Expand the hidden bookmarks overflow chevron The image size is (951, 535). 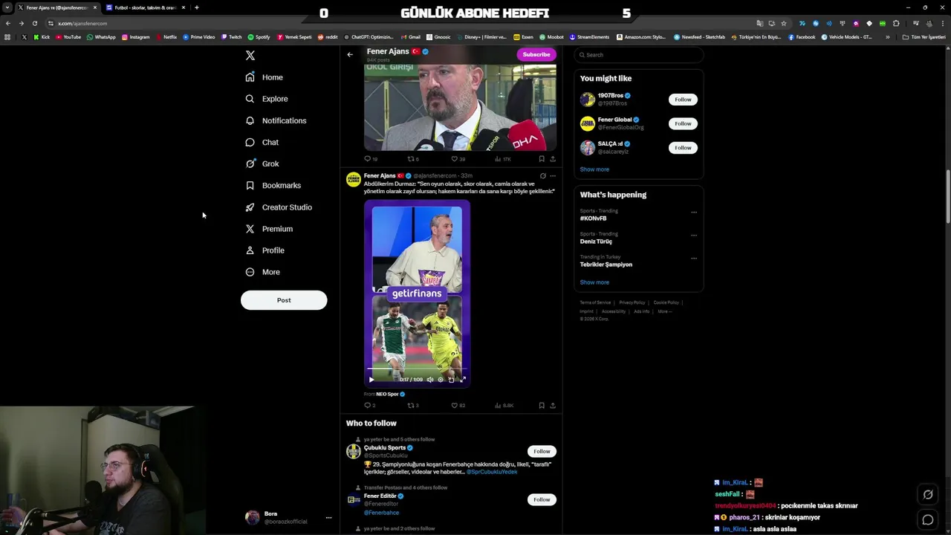click(887, 37)
